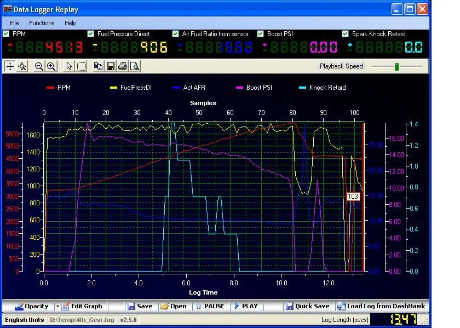
Task: Maximize the Data Logger Replay window
Action: coord(410,9)
